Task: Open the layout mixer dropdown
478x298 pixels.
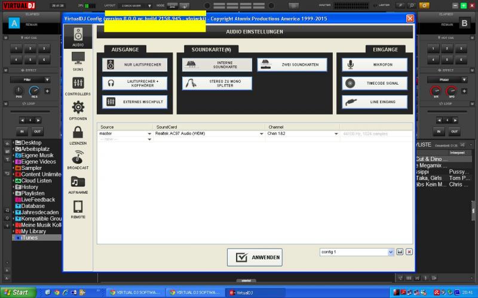Action: [149, 6]
